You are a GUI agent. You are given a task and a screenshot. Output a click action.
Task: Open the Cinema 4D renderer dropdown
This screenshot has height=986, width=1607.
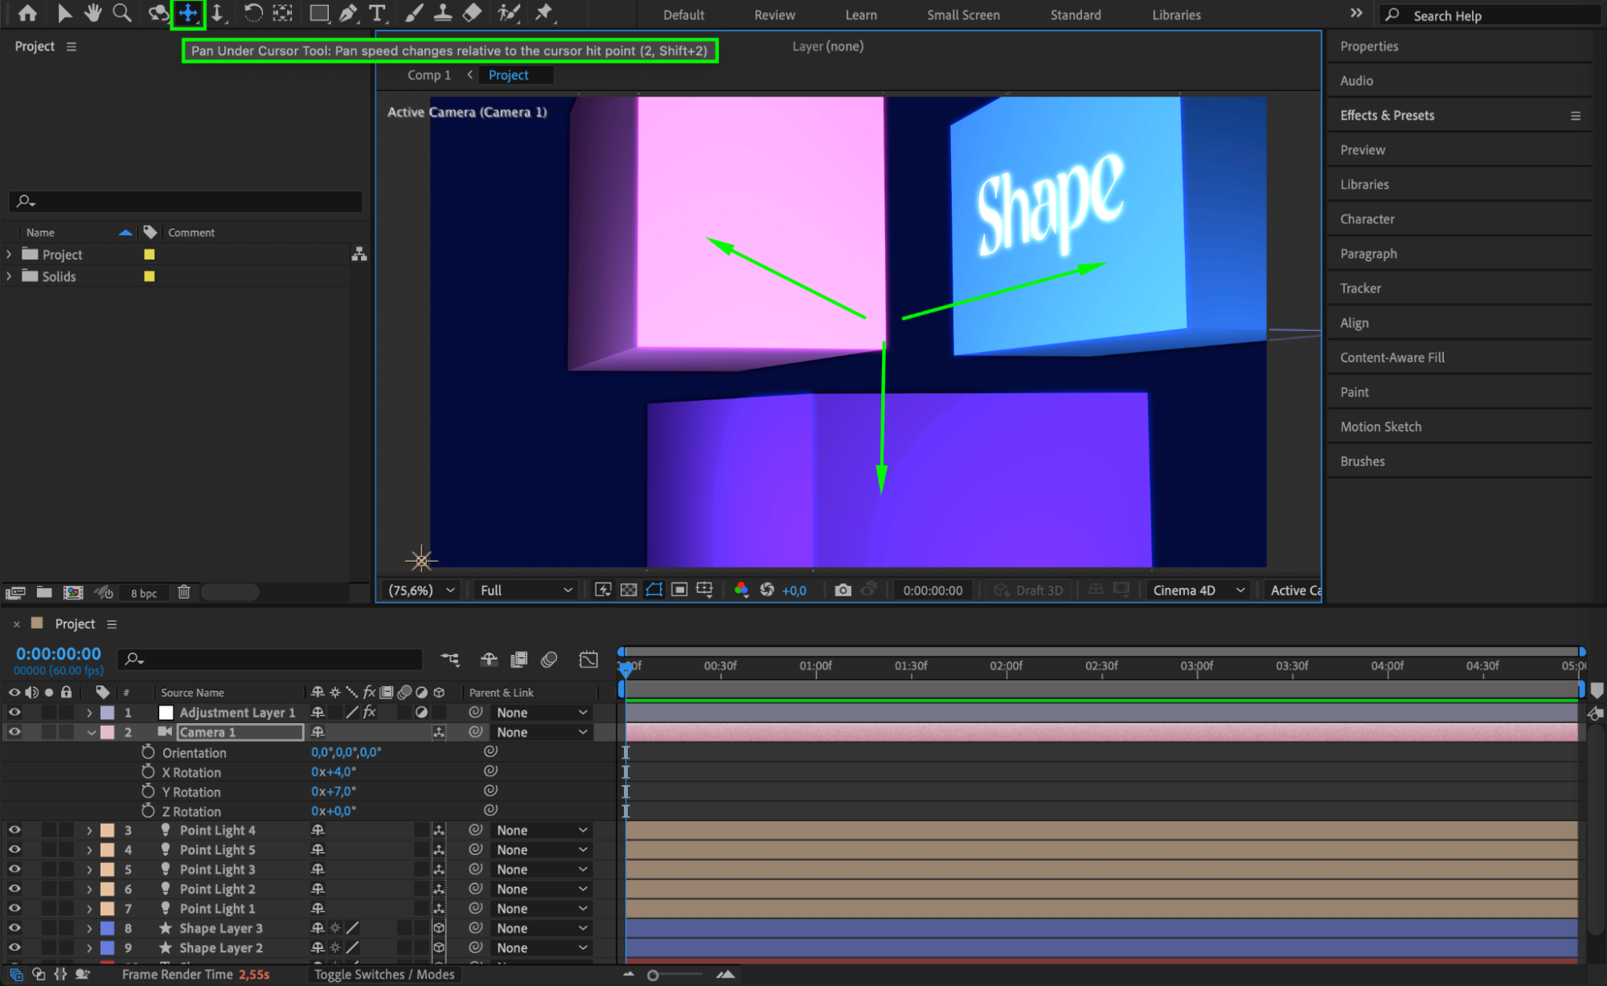click(x=1198, y=590)
